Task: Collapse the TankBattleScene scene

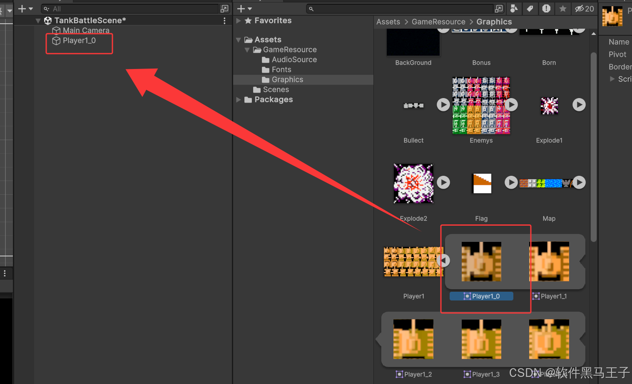Action: pos(38,20)
